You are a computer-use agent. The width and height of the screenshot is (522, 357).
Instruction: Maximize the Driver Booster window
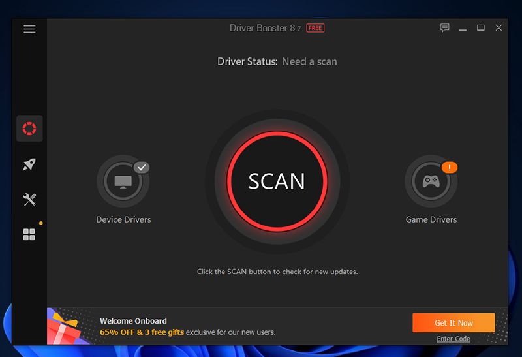pos(481,28)
